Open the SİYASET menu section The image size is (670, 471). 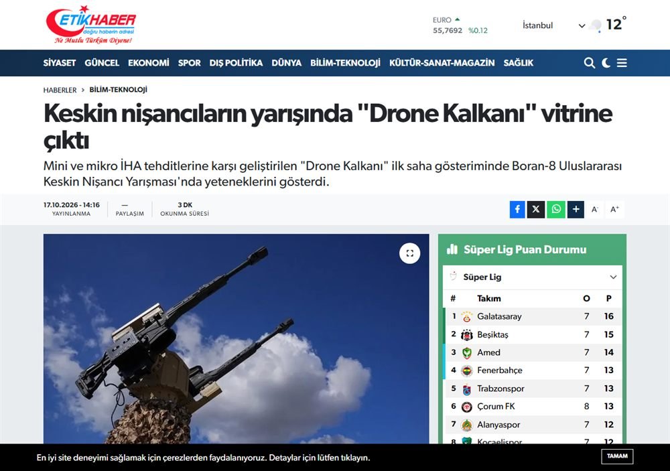60,63
